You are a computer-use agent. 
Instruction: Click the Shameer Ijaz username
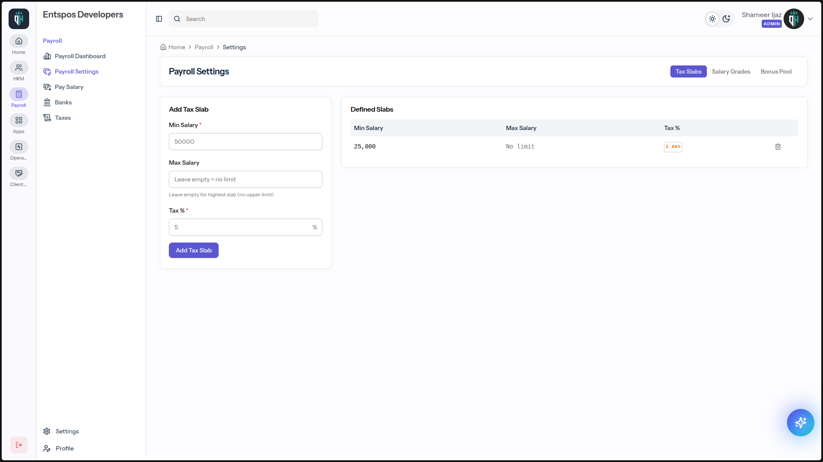click(x=762, y=15)
